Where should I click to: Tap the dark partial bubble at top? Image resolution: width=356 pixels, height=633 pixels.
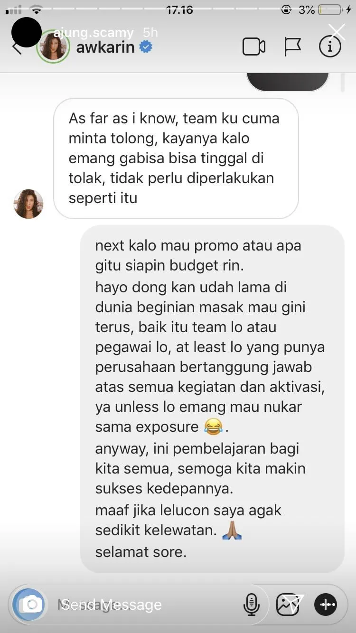tap(288, 82)
